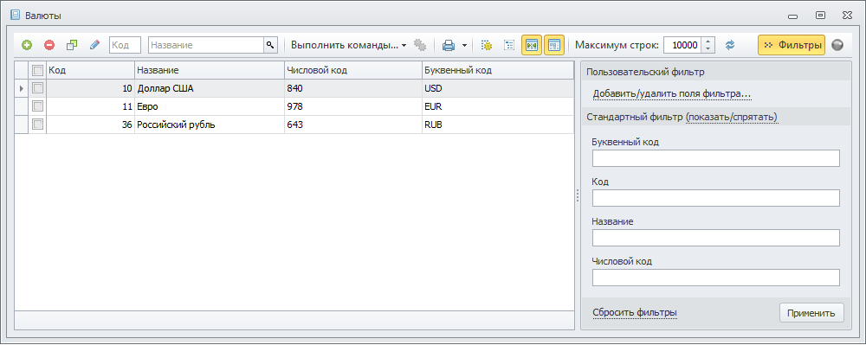Toggle the highlighted table layout icon
Image resolution: width=866 pixels, height=345 pixels.
[554, 45]
